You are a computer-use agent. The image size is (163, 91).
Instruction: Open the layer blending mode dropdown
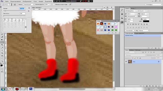(x=135, y=55)
